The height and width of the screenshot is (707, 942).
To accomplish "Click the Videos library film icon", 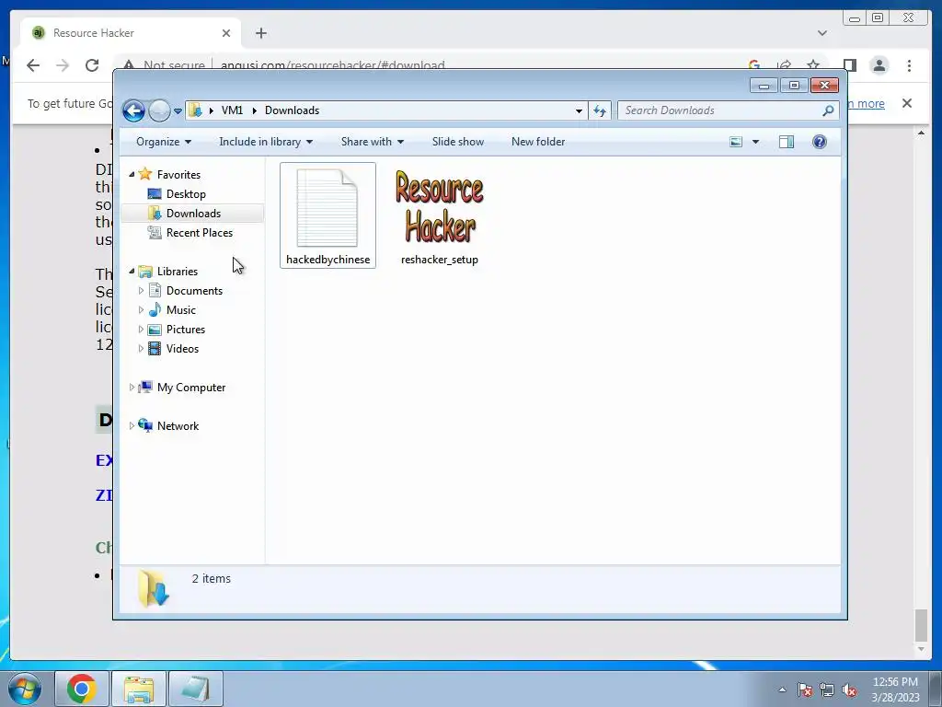I will [x=155, y=349].
